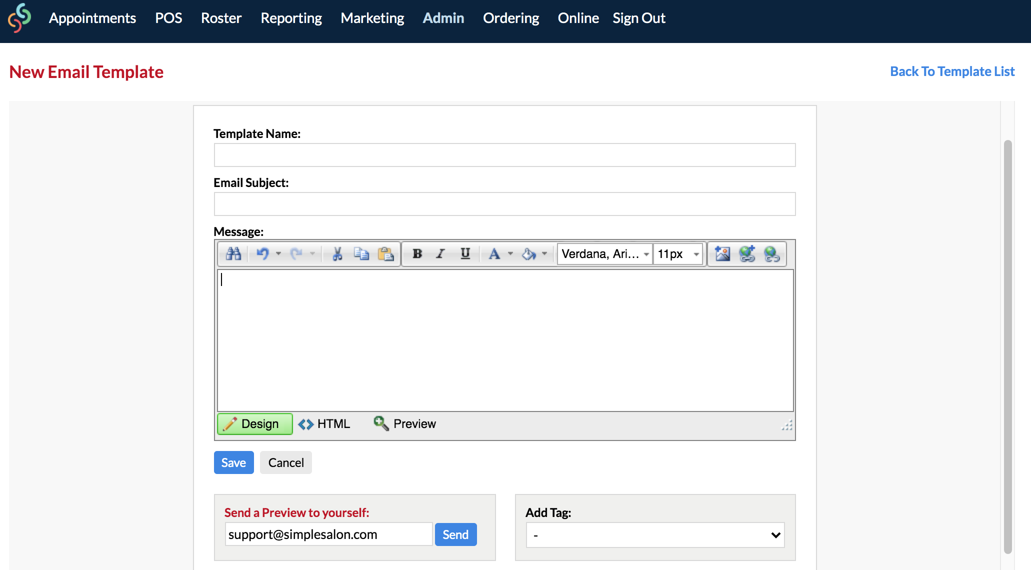Open the Verdana font family dropdown

(605, 254)
